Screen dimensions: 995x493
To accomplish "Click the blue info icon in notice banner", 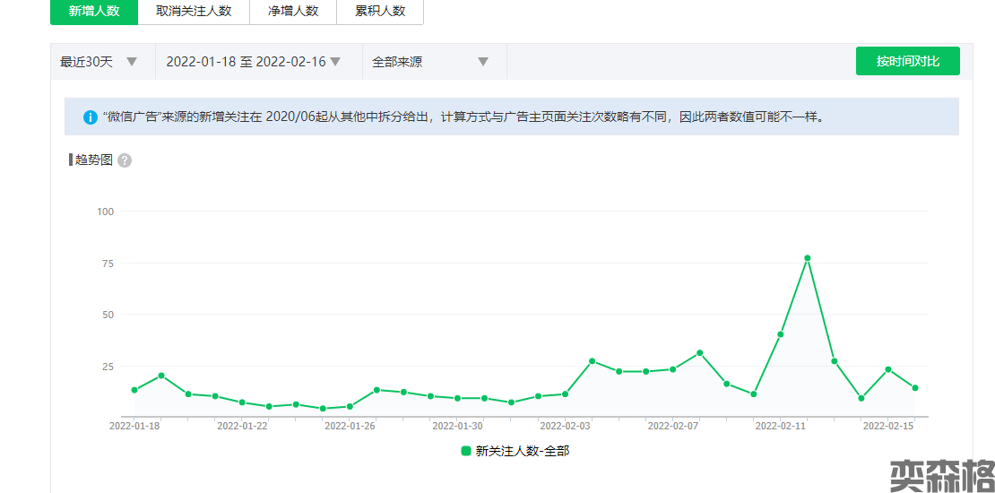I will pos(91,117).
